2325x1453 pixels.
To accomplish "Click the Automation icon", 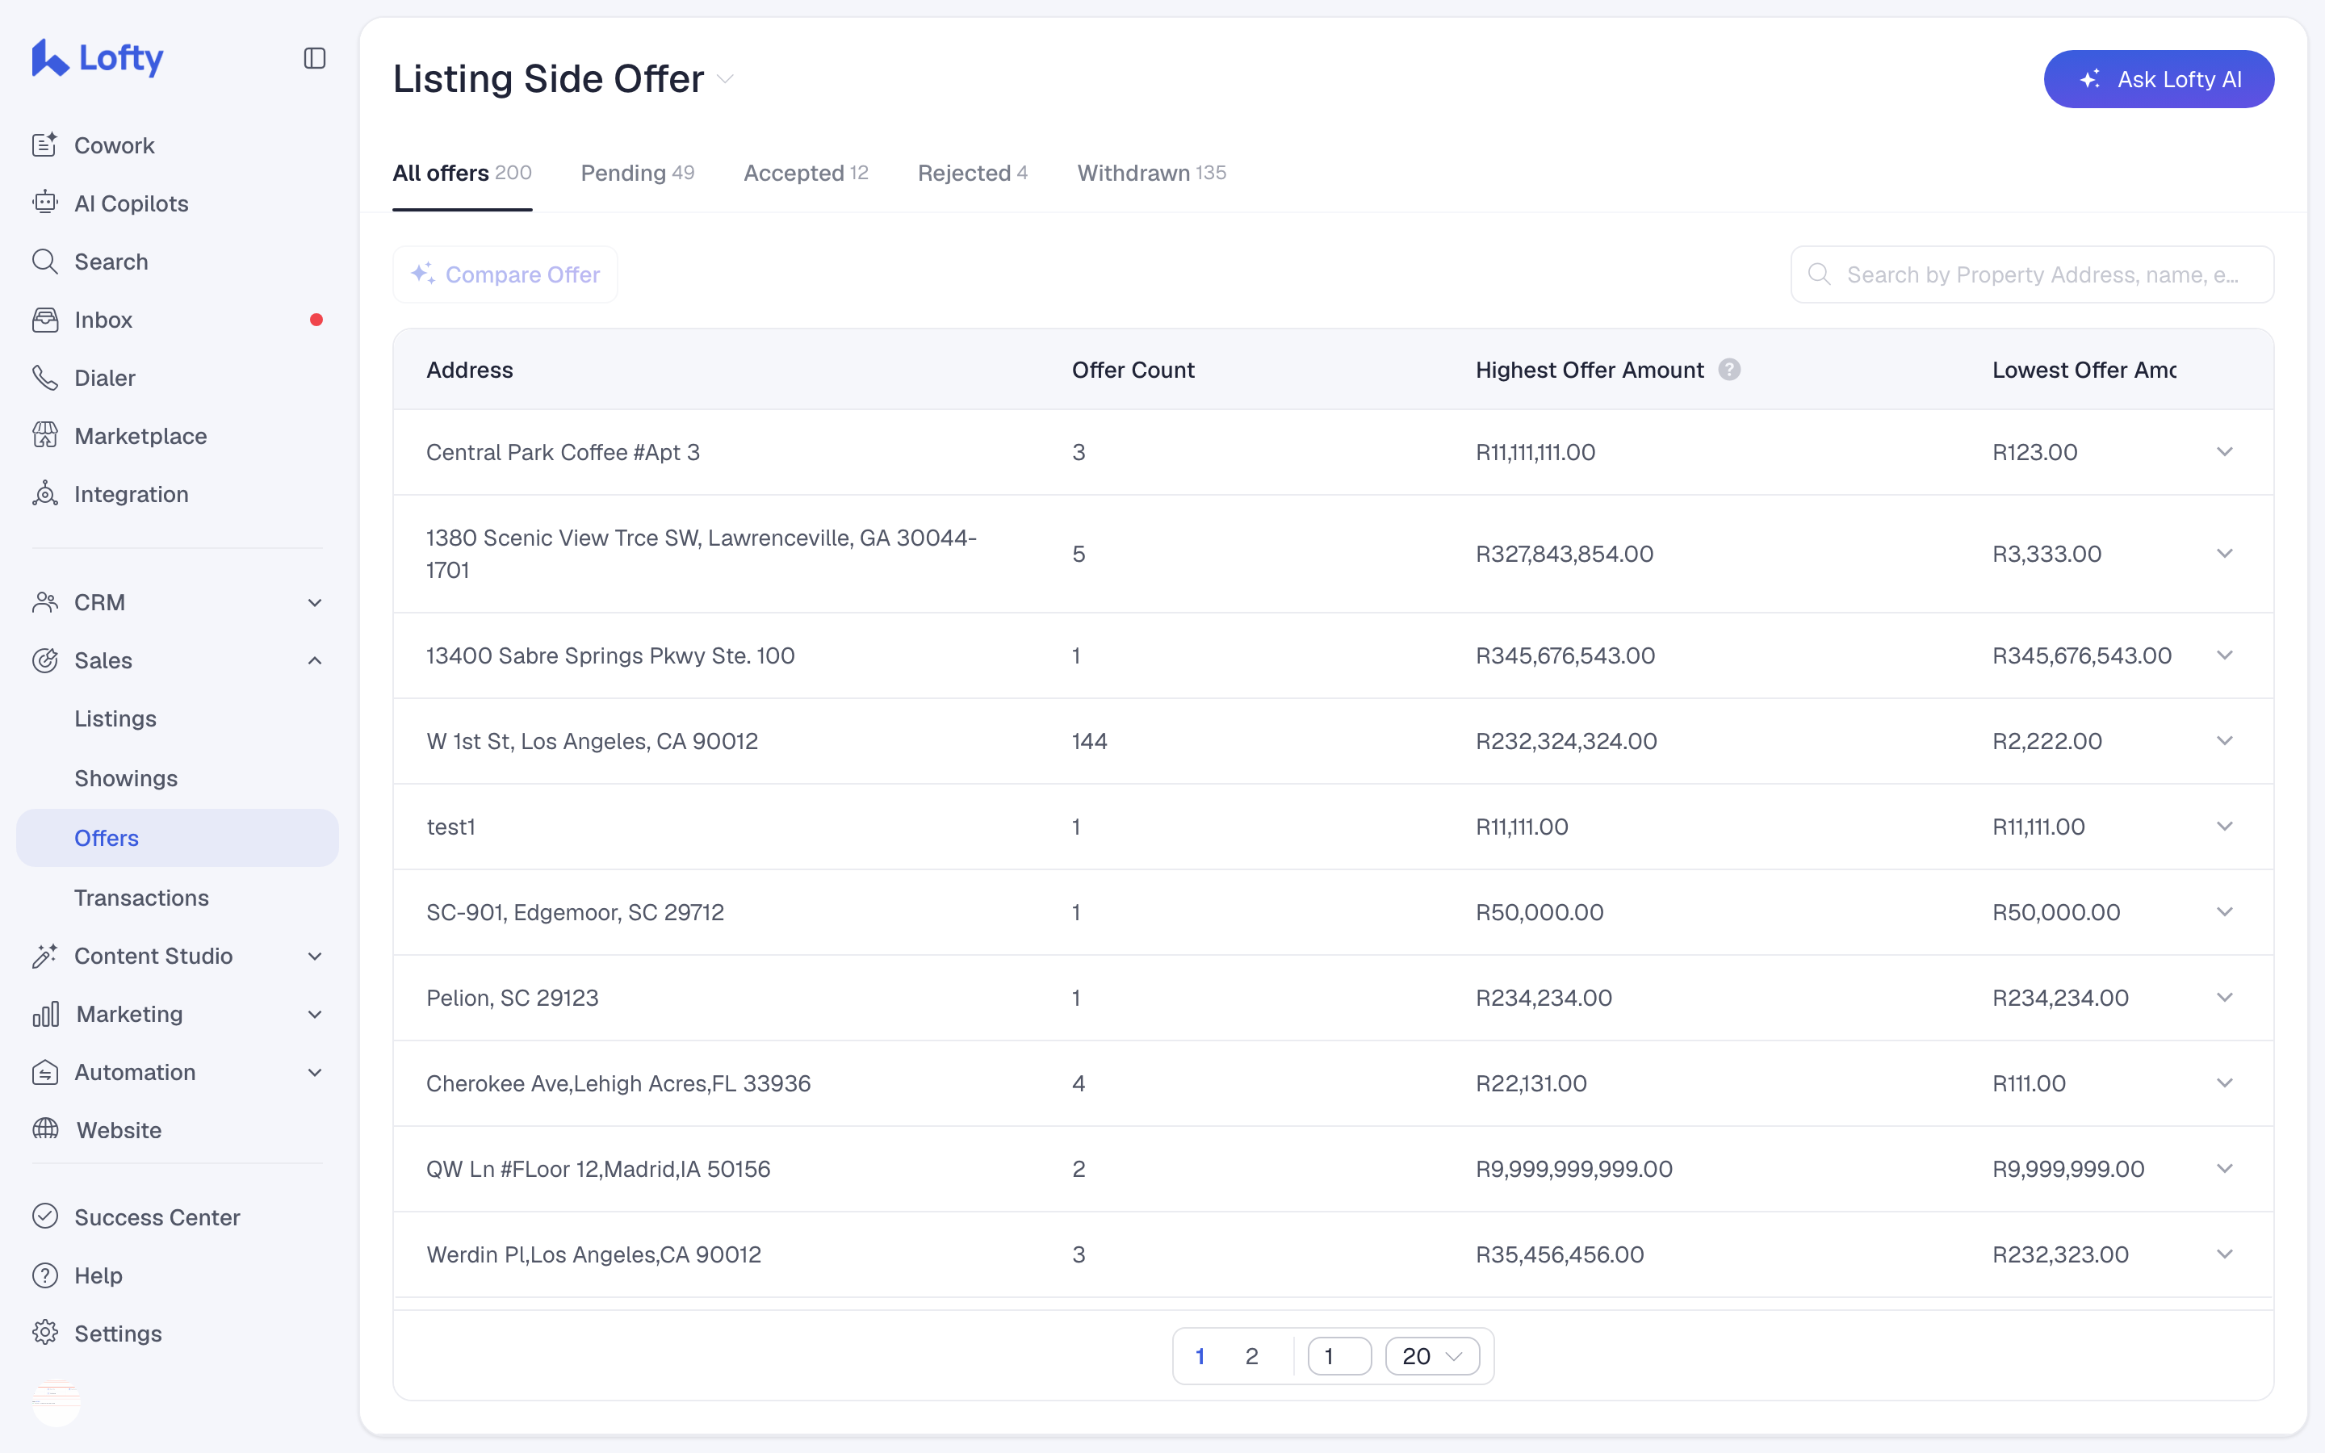I will (x=45, y=1073).
